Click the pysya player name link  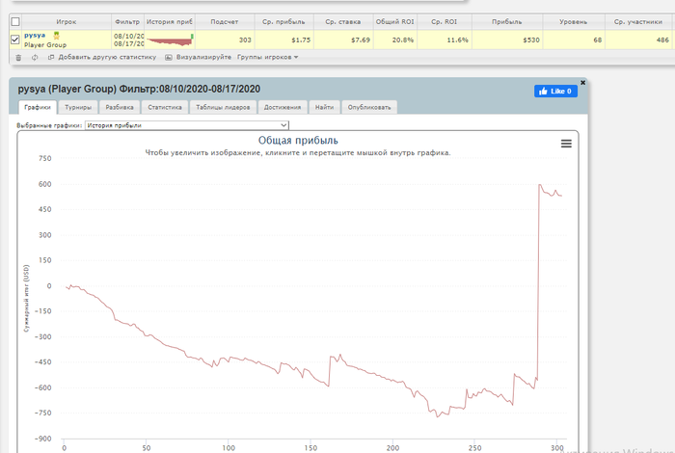(x=35, y=36)
